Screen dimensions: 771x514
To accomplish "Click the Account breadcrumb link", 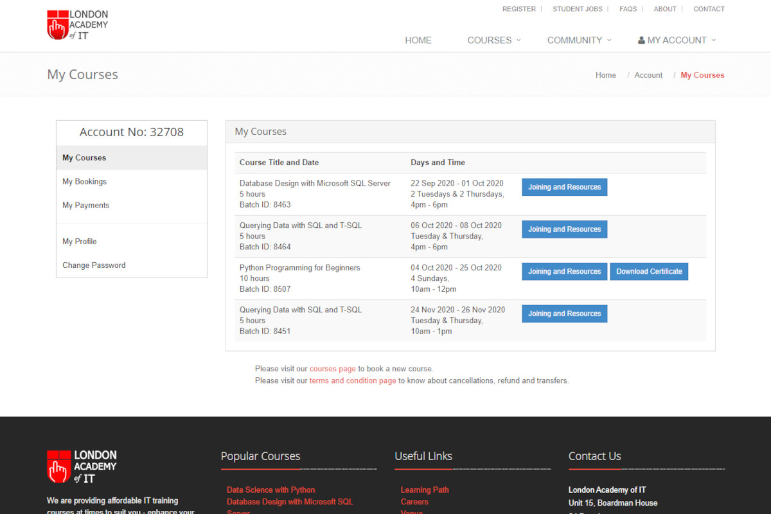I will coord(648,75).
